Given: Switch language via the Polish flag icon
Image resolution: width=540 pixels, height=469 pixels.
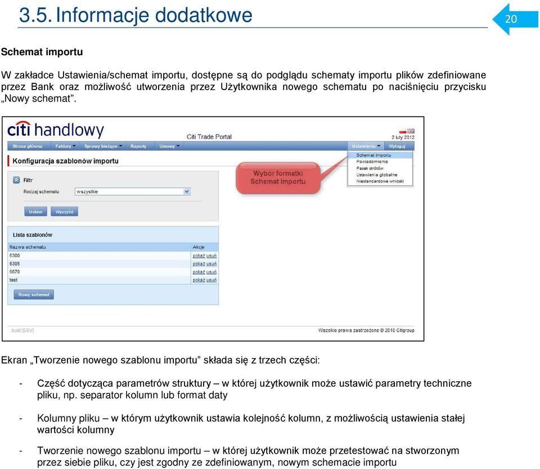Looking at the screenshot, I should 403,131.
